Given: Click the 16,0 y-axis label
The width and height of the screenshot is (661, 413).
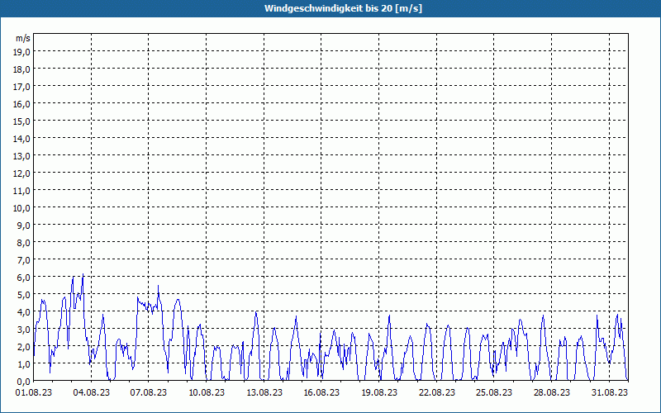Looking at the screenshot, I should [22, 104].
